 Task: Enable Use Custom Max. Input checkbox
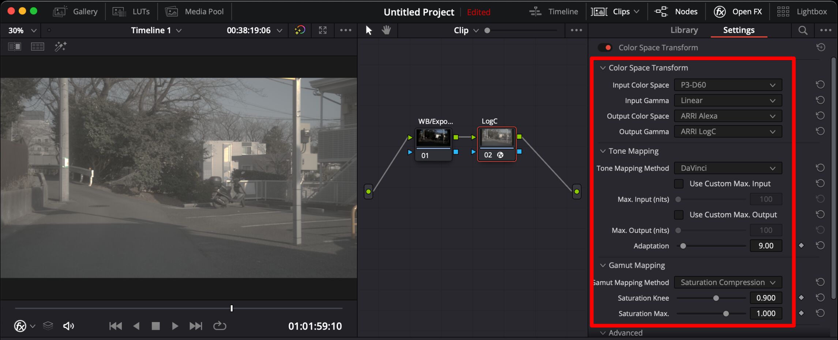coord(679,184)
